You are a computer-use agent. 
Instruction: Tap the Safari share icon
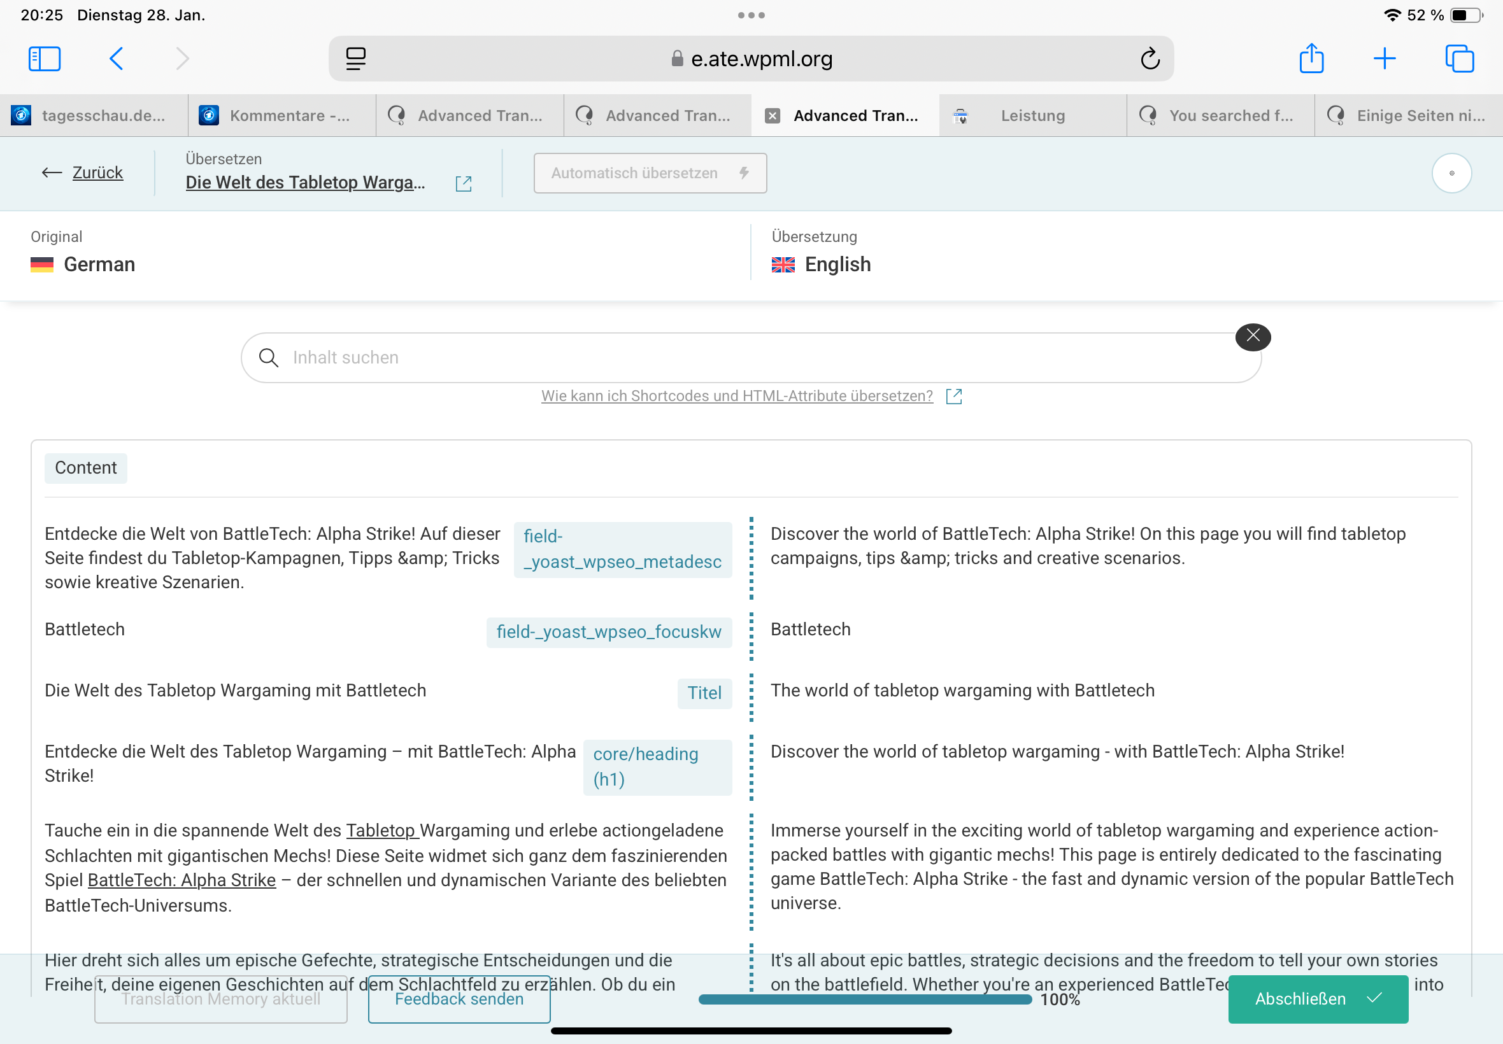tap(1311, 59)
